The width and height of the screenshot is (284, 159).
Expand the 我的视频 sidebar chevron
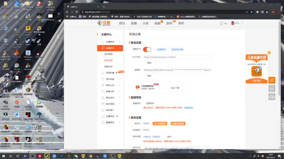pos(120,104)
